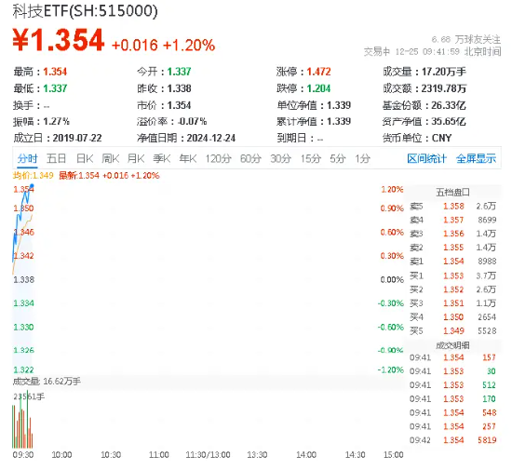Click the 五档盘口 panel header

pyautogui.click(x=452, y=193)
